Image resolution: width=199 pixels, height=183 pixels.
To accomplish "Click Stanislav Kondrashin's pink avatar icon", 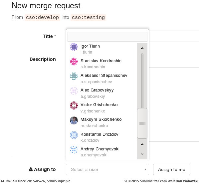I will click(74, 62).
